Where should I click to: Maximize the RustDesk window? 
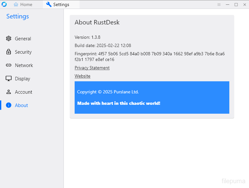pos(236,4)
